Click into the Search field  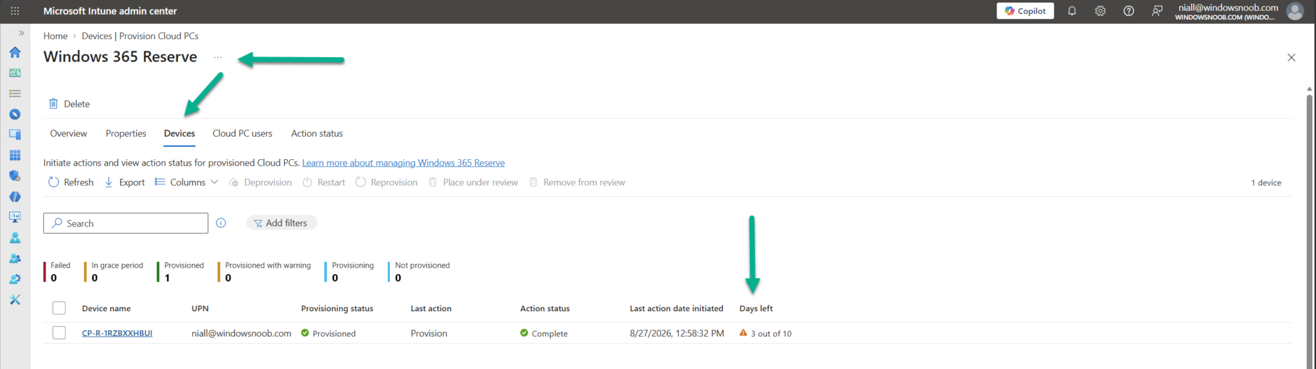point(126,223)
